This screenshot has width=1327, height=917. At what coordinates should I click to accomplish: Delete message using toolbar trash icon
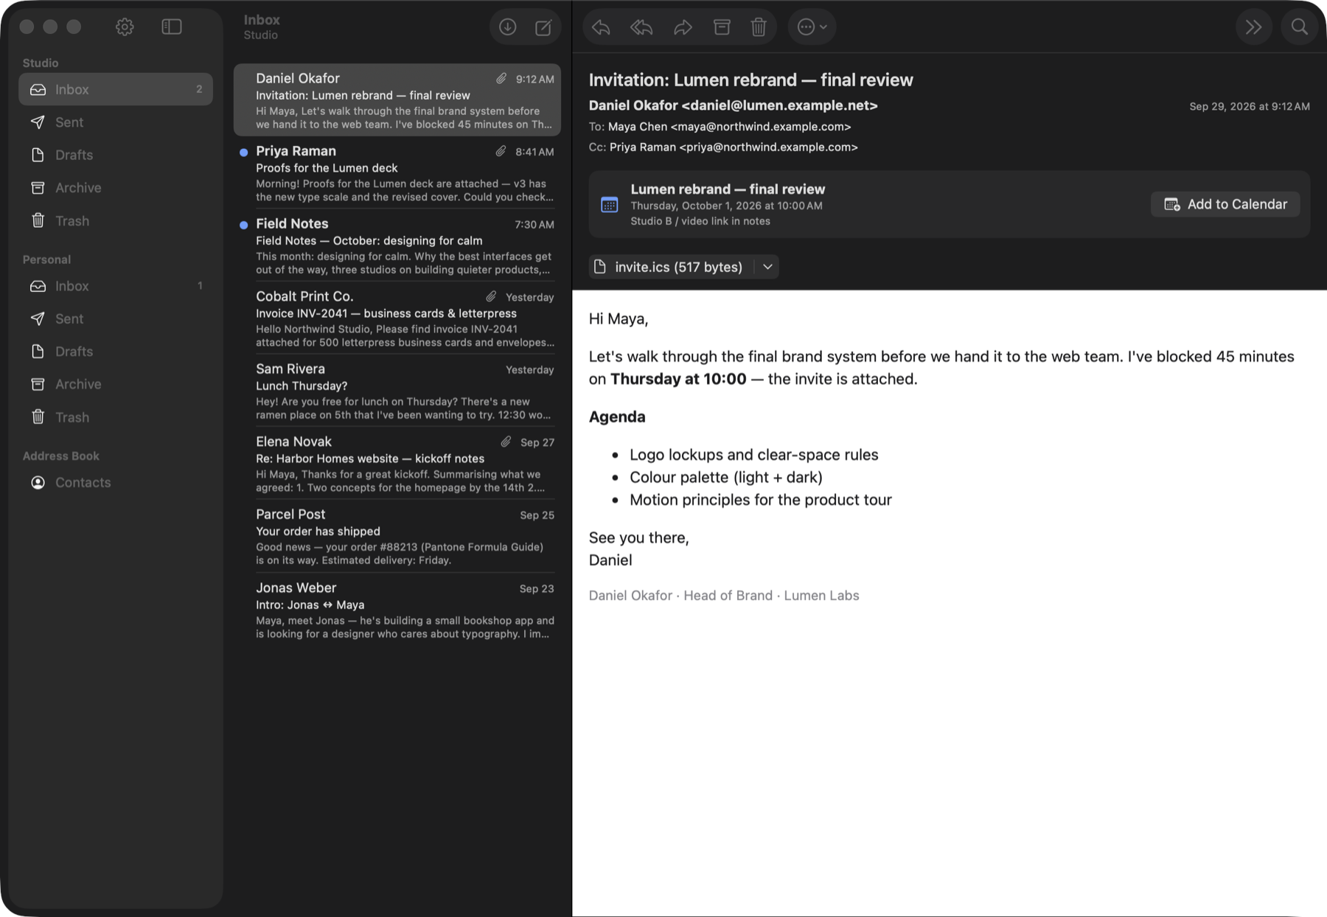point(759,27)
